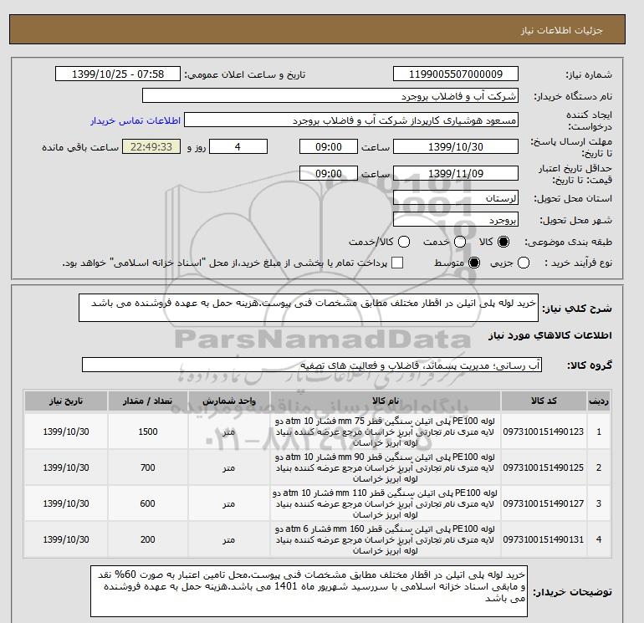Click the delivery city field بروجرد
This screenshot has height=623, width=644.
coord(456,219)
